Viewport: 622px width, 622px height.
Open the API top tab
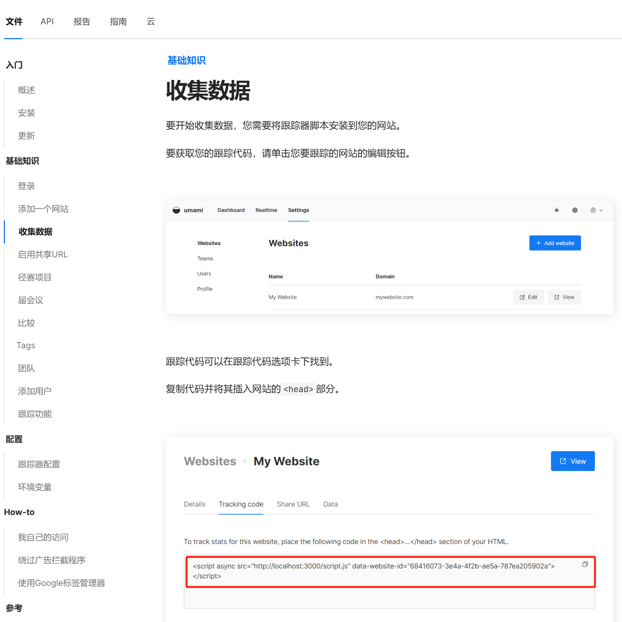47,21
